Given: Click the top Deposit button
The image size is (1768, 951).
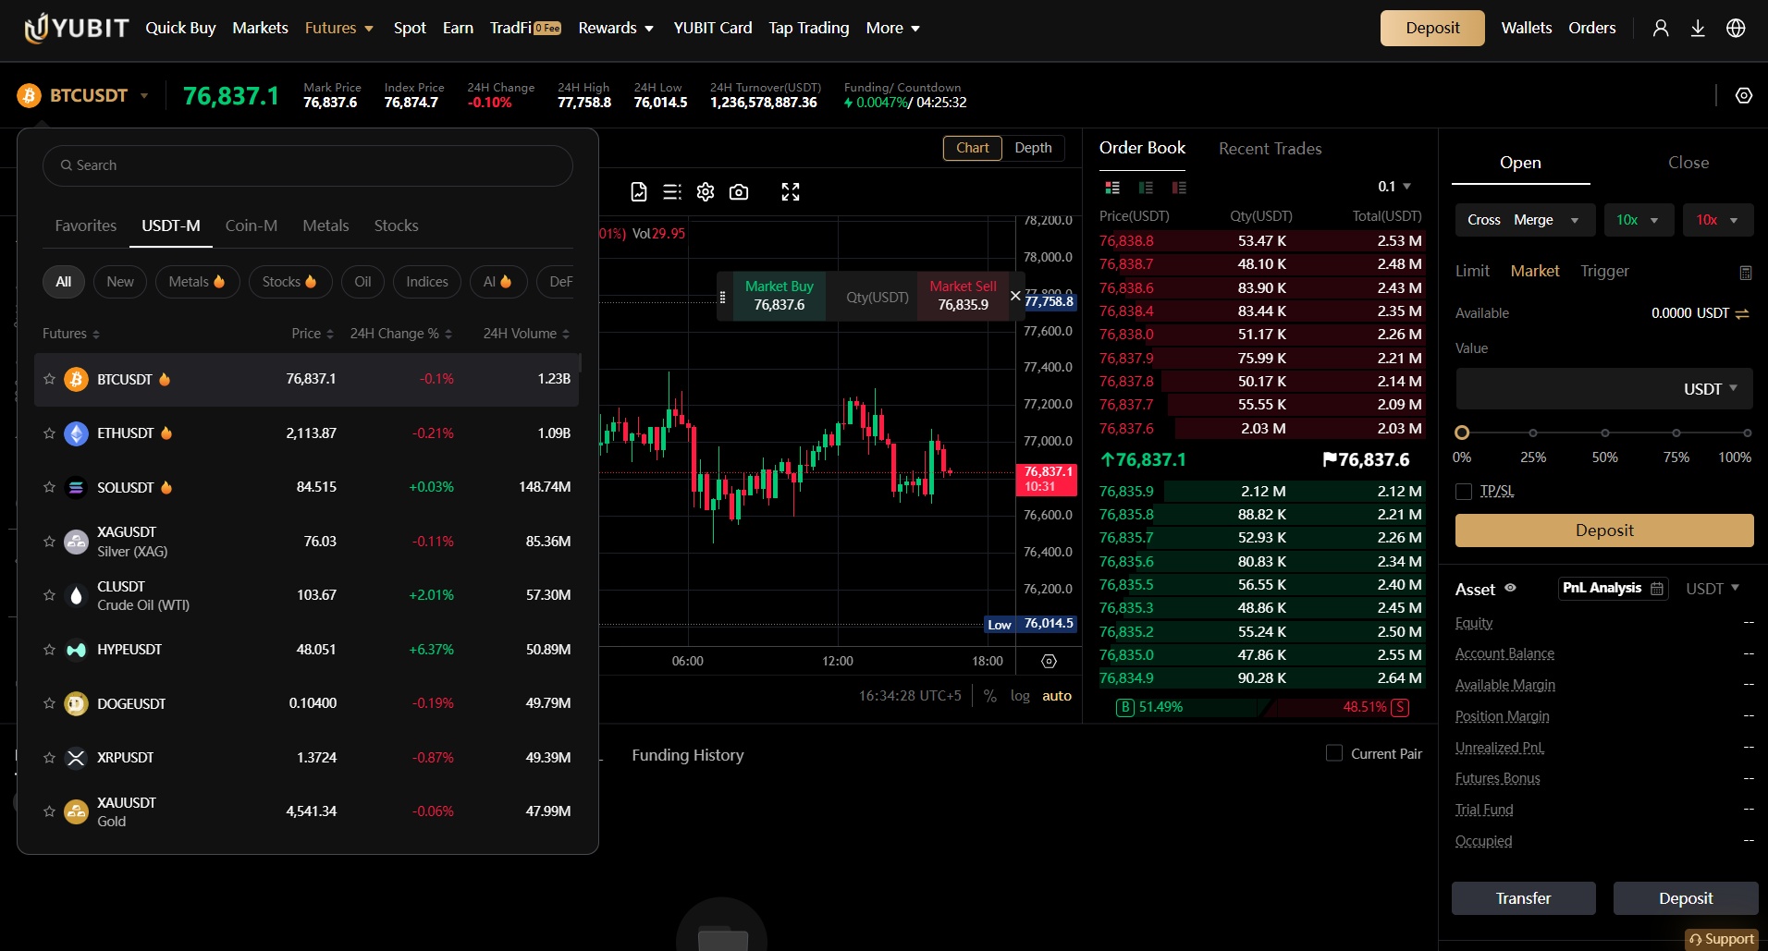Looking at the screenshot, I should click(1432, 28).
